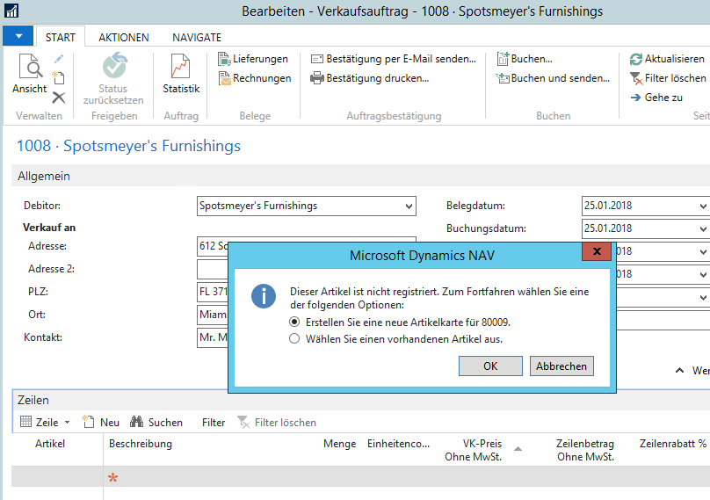Viewport: 710px width, 500px height.
Task: Switch to the START ribbon tab
Action: 61,37
